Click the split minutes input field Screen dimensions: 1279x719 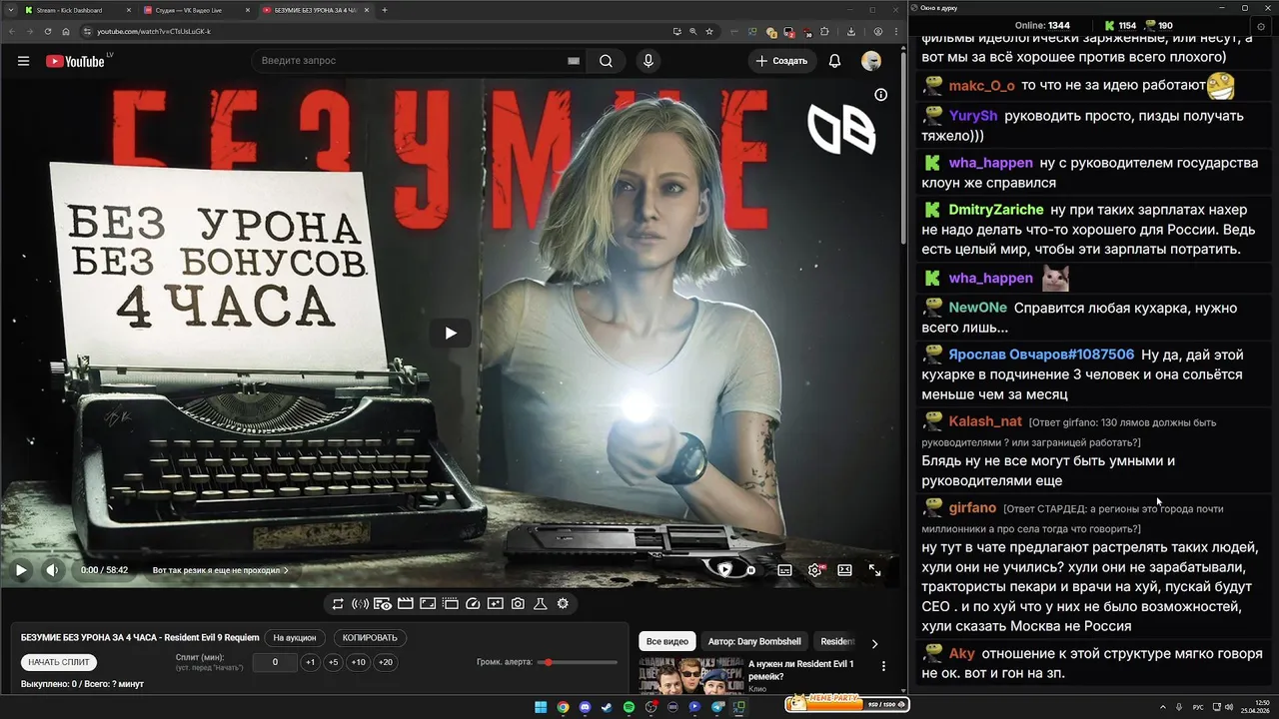click(275, 662)
